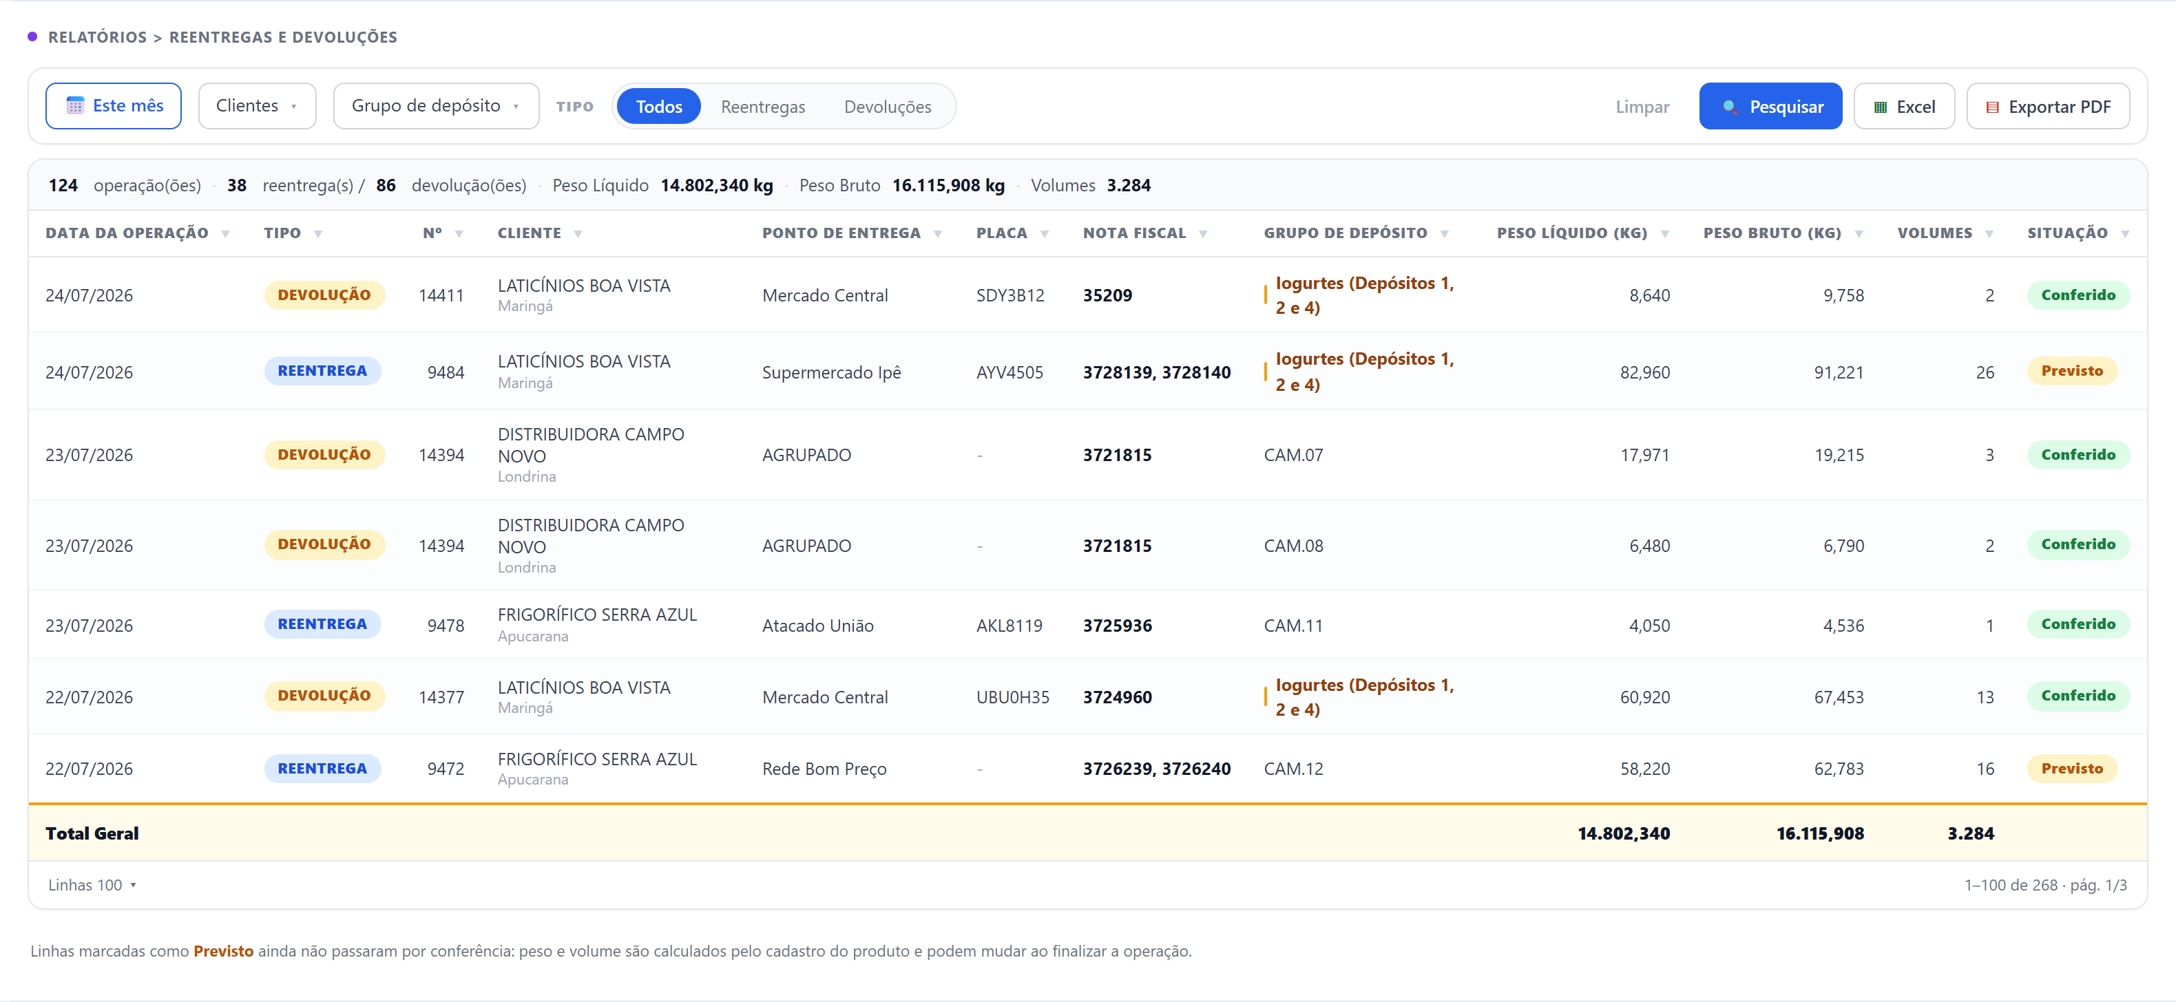Click the Previsto status for Rede Bom Preço

click(2072, 768)
